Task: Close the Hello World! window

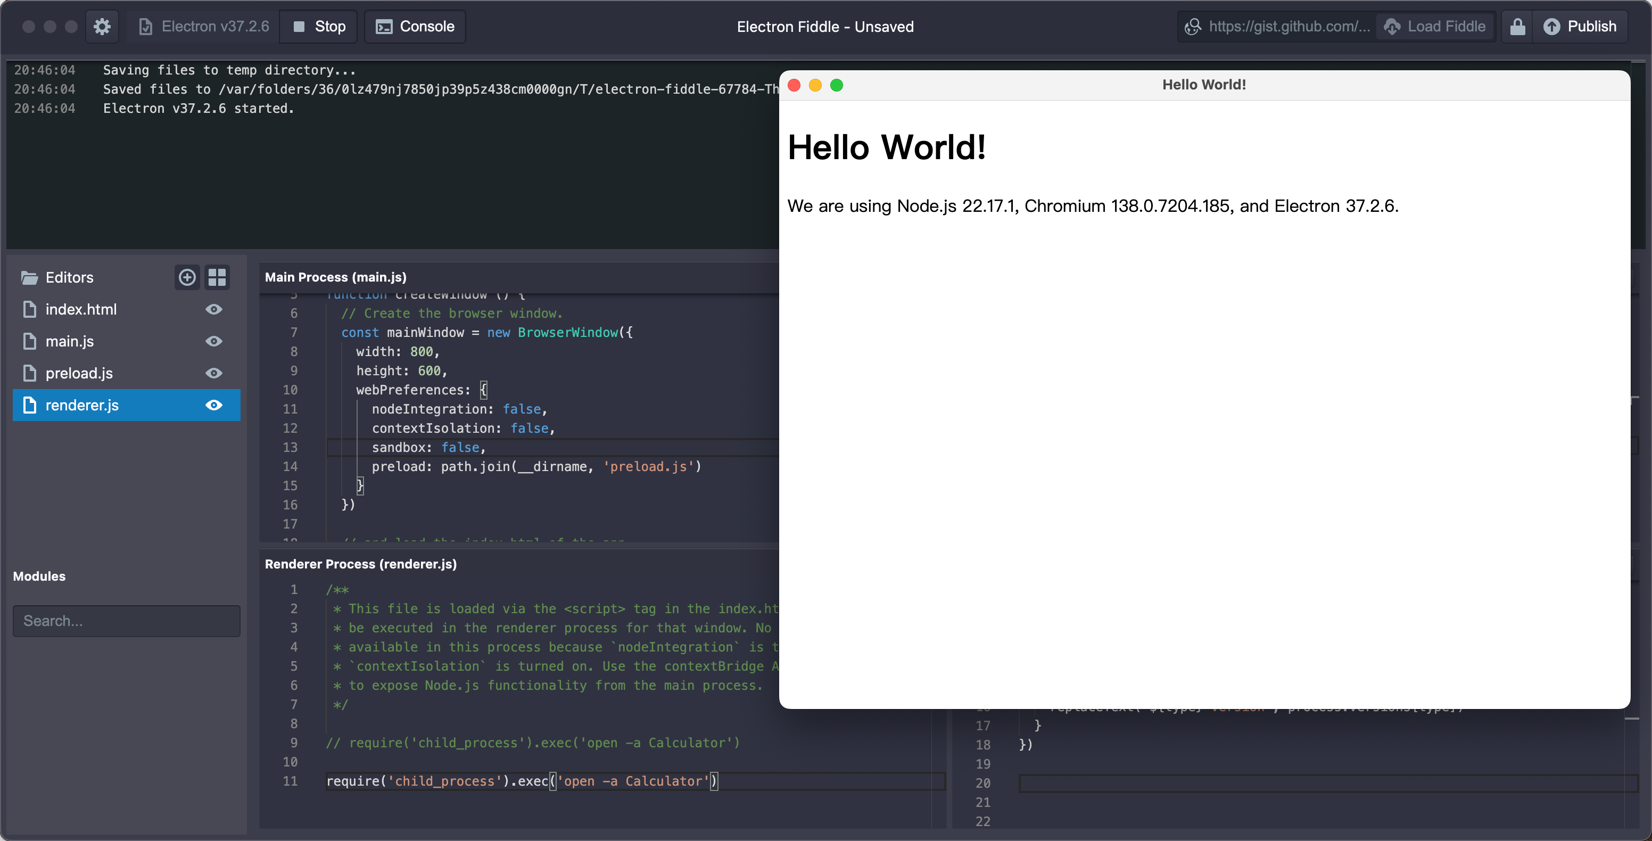Action: point(794,85)
